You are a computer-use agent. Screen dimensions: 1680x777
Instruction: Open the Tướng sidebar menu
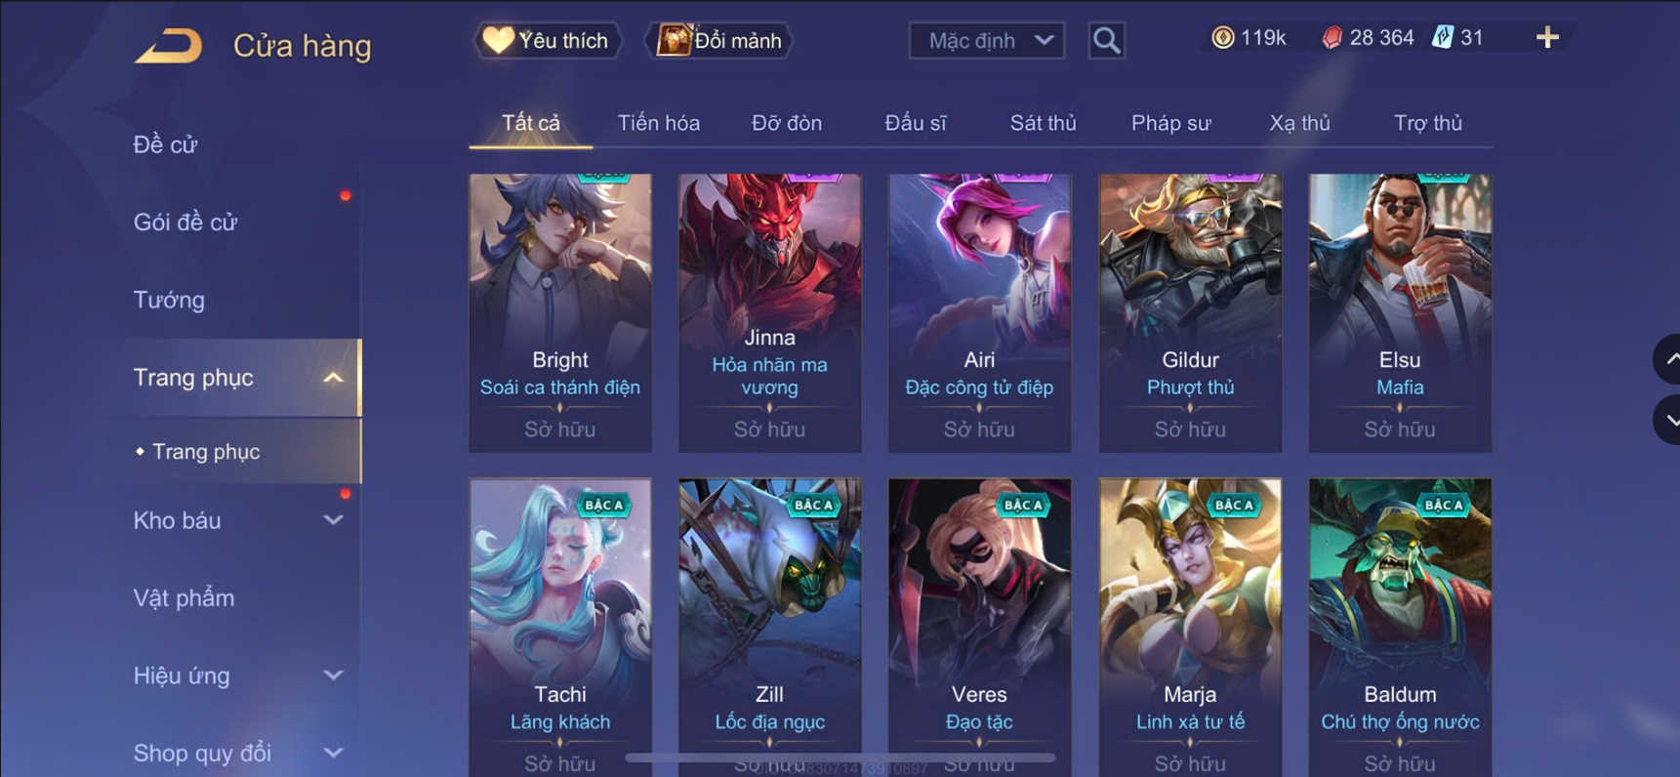[169, 300]
